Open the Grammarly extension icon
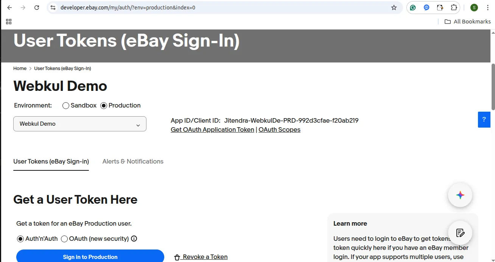The width and height of the screenshot is (495, 262). tap(413, 8)
